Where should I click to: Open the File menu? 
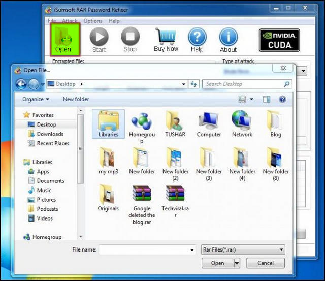coord(52,21)
